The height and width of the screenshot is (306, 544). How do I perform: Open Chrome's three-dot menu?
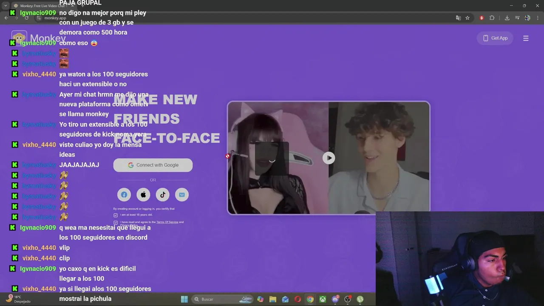[x=538, y=18]
